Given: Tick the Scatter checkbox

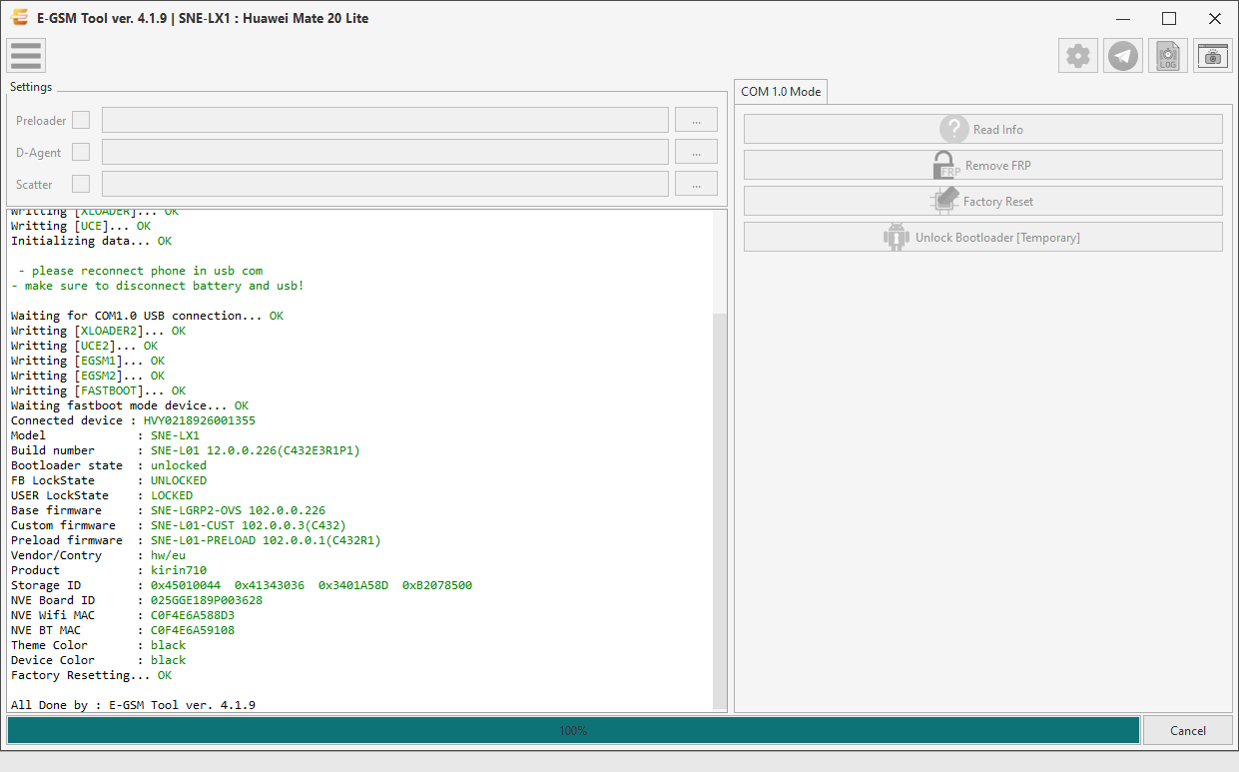Looking at the screenshot, I should click(81, 184).
